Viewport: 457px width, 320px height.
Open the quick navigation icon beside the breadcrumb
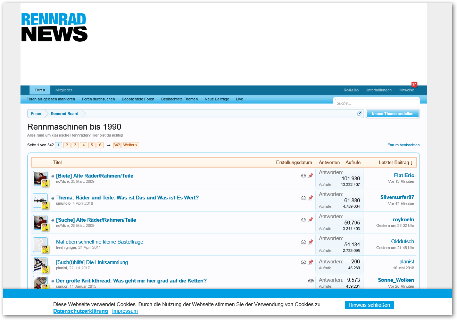[359, 114]
